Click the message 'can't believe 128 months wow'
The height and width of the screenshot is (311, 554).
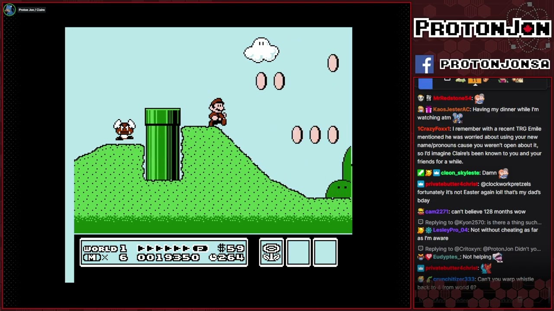488,212
